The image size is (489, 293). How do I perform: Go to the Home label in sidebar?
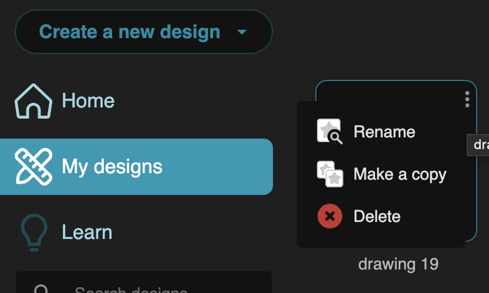[88, 101]
